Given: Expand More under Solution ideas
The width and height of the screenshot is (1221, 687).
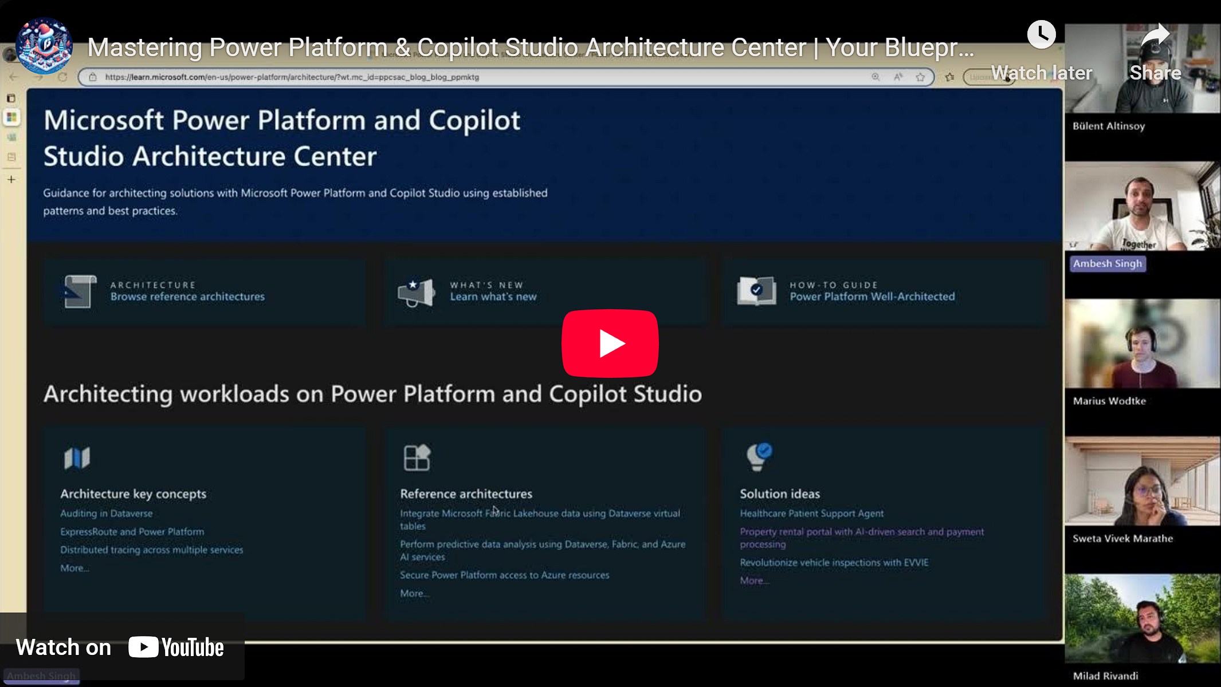Looking at the screenshot, I should 753,581.
